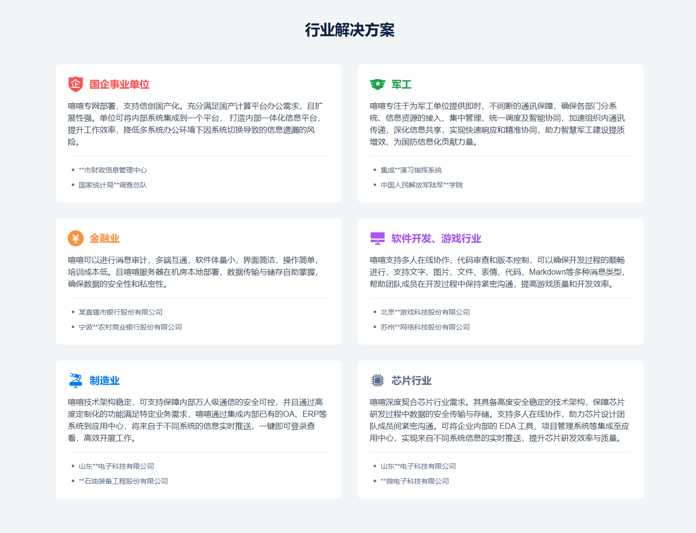The image size is (696, 533).
Task: Click the 行业解决方案 page title
Action: click(349, 30)
